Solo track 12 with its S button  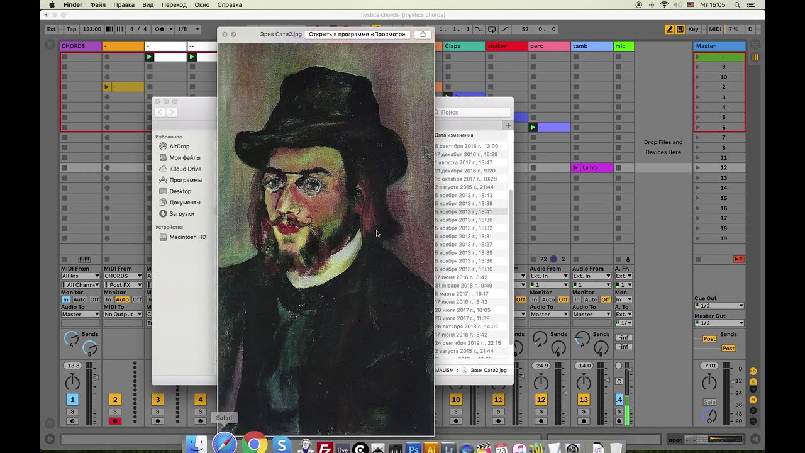tap(541, 411)
